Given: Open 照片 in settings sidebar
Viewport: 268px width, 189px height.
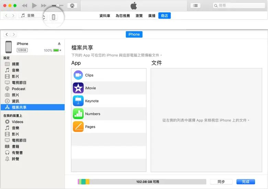Looking at the screenshot, I should [x=33, y=95].
